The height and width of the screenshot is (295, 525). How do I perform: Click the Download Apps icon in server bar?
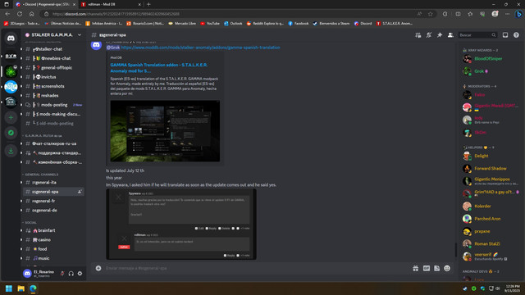click(x=11, y=151)
